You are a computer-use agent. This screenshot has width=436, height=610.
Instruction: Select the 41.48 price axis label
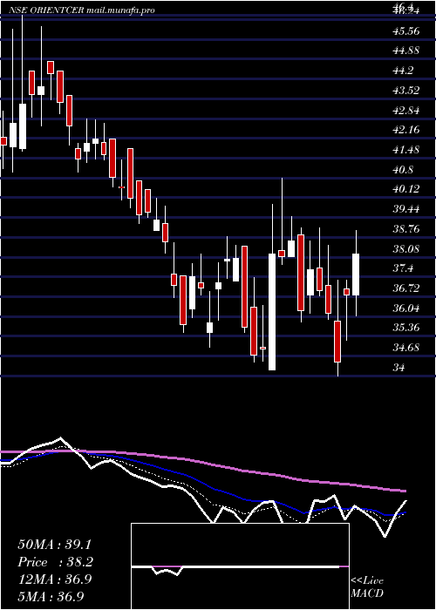[406, 149]
